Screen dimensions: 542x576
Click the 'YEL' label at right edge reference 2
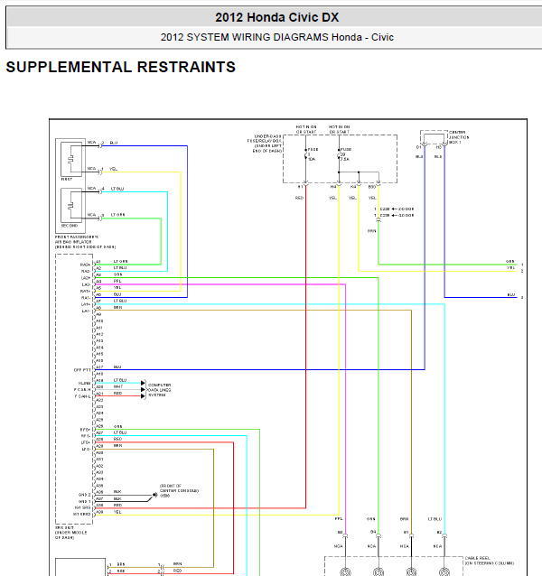pos(510,268)
